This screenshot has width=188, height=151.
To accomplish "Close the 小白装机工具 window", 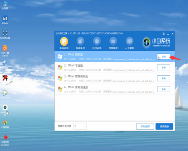I will pos(172,34).
